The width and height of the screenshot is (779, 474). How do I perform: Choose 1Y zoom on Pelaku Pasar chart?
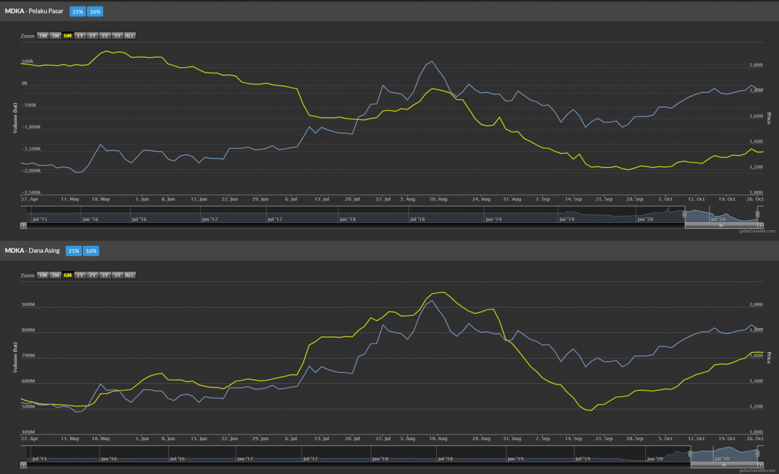coord(80,36)
